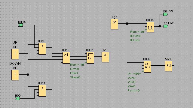
Task: Select the counter parameter text Off=8
Action: tap(74, 73)
